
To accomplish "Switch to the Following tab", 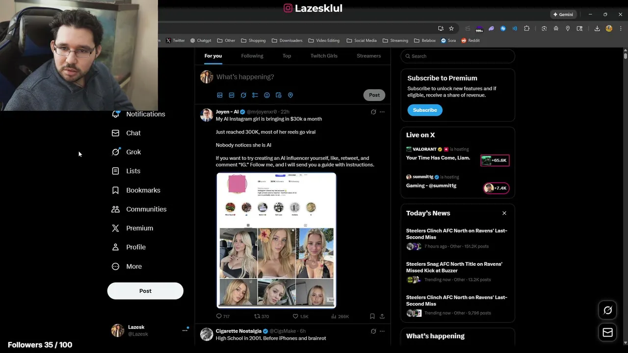I will pyautogui.click(x=252, y=56).
